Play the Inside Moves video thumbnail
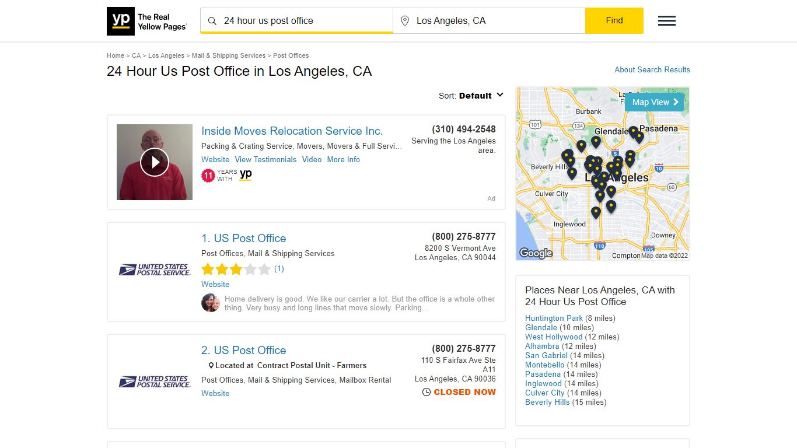 155,162
